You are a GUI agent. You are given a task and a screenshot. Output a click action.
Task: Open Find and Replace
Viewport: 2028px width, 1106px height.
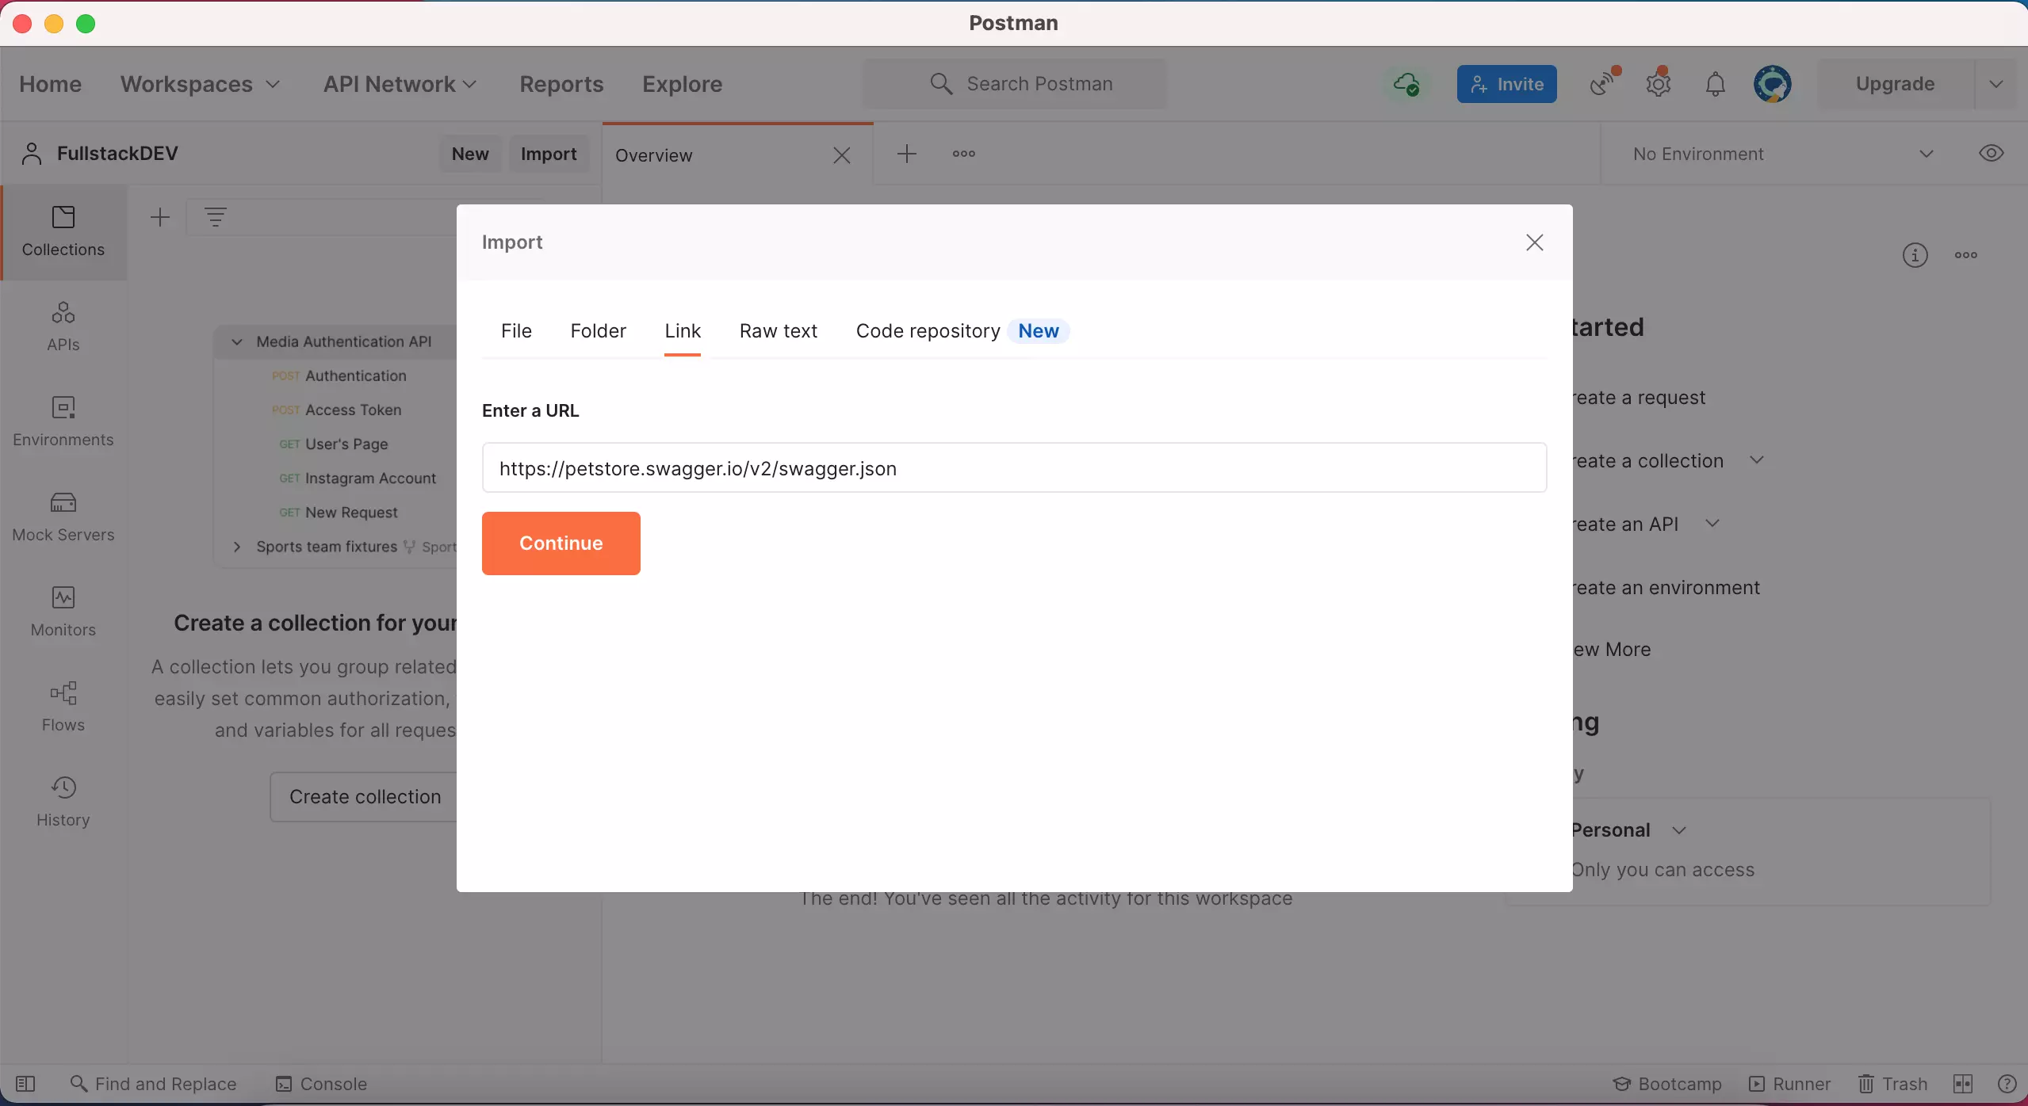tap(154, 1084)
